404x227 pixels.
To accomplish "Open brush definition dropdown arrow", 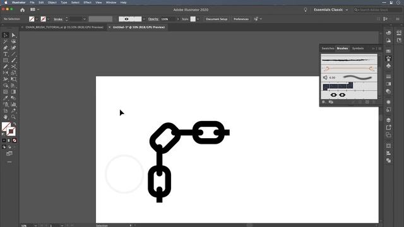I will coord(144,19).
